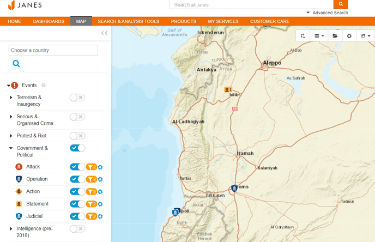Open CUSTOMER CARE menu
Viewport: 375px width, 242px height.
pos(270,21)
